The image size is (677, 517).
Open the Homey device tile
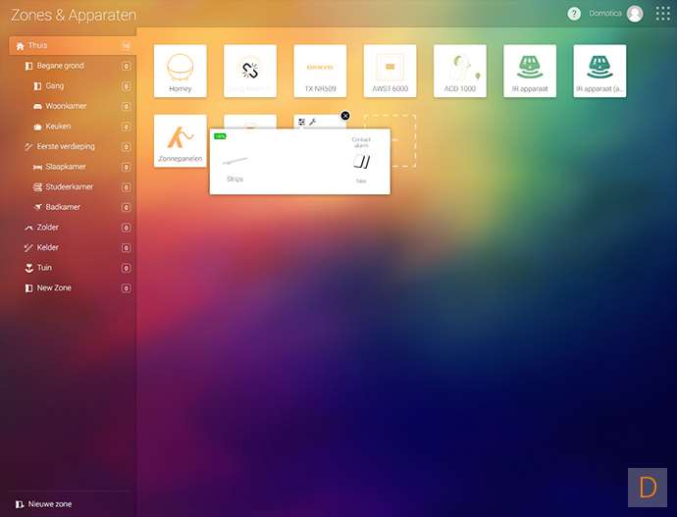click(181, 71)
